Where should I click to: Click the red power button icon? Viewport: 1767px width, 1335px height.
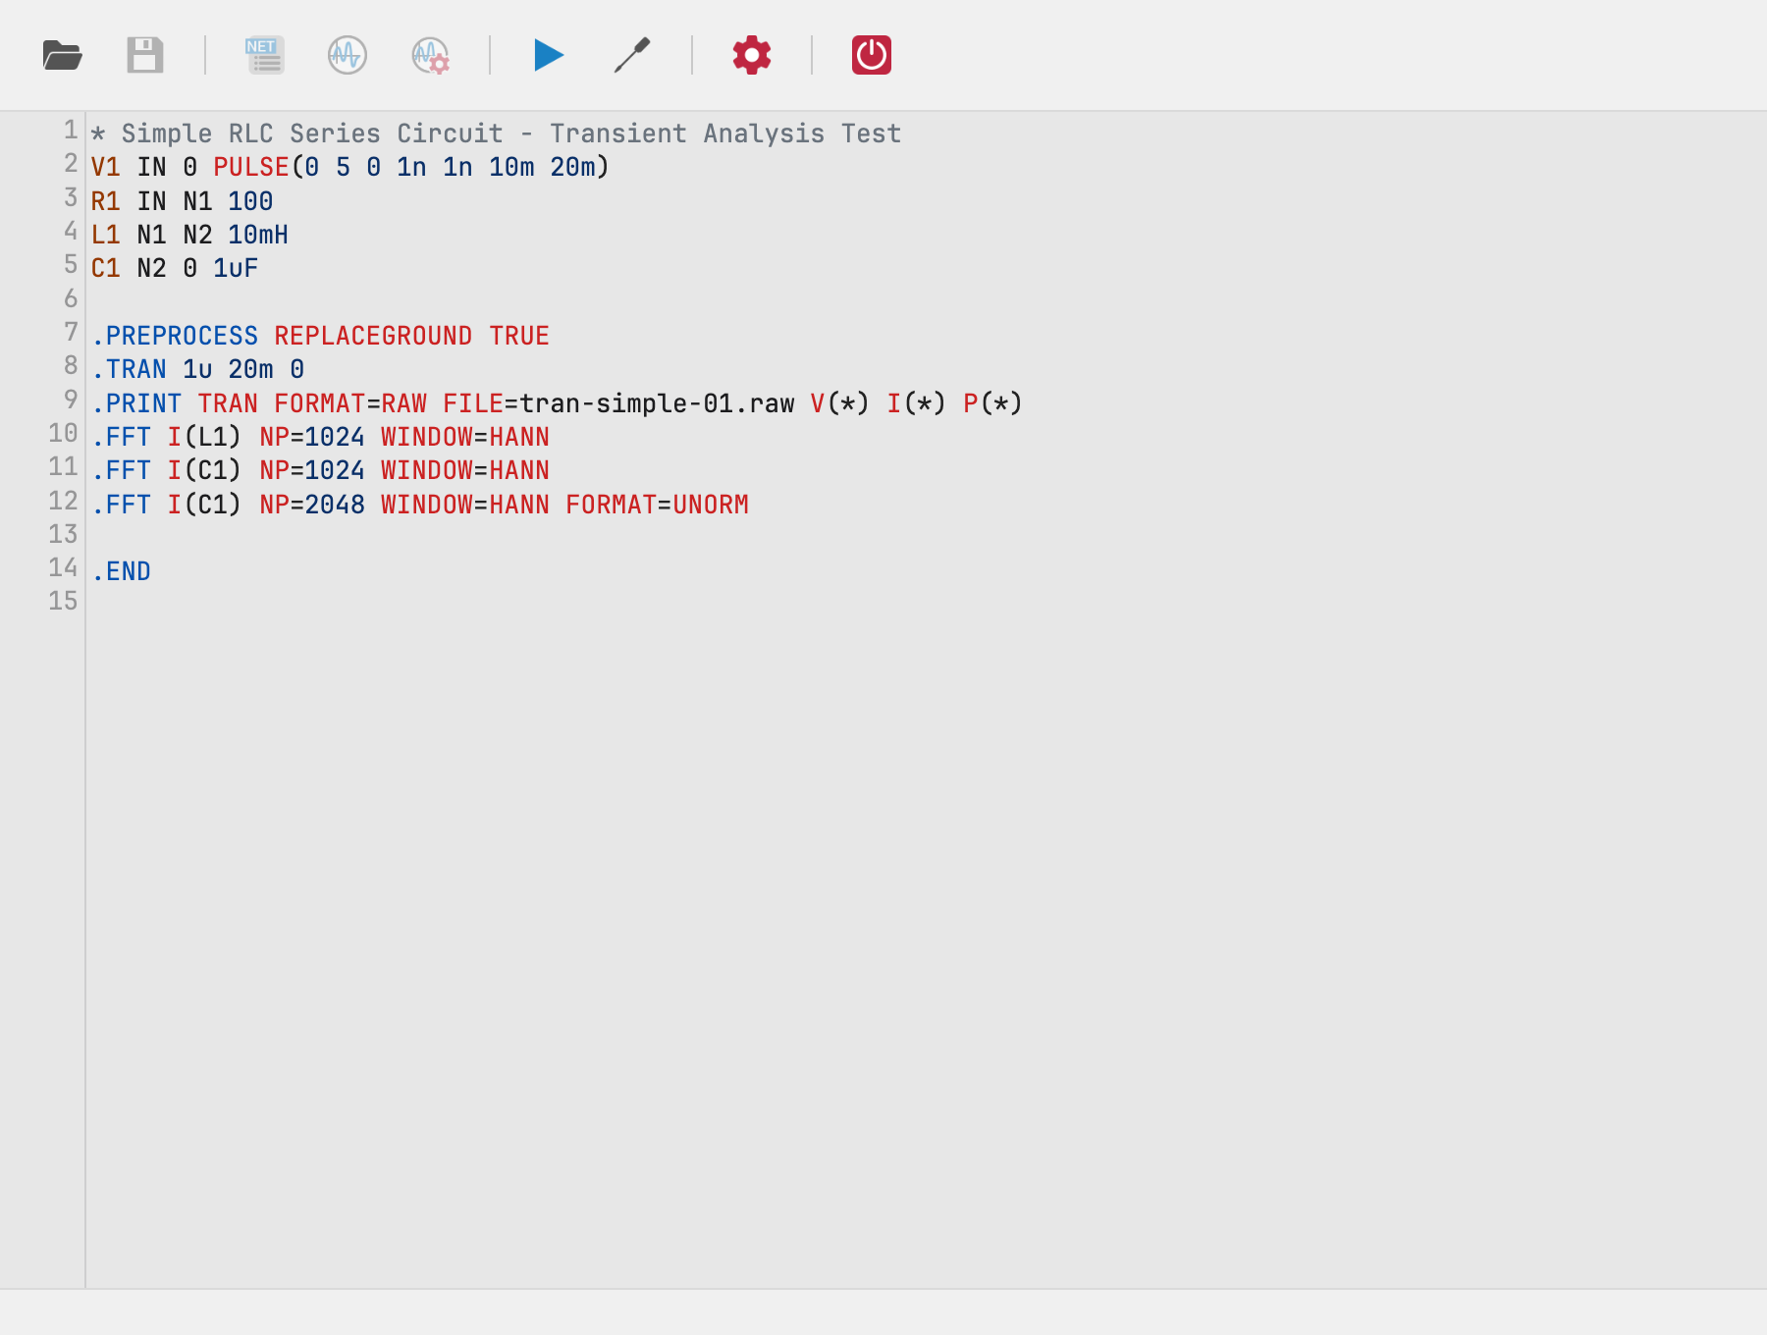[872, 55]
